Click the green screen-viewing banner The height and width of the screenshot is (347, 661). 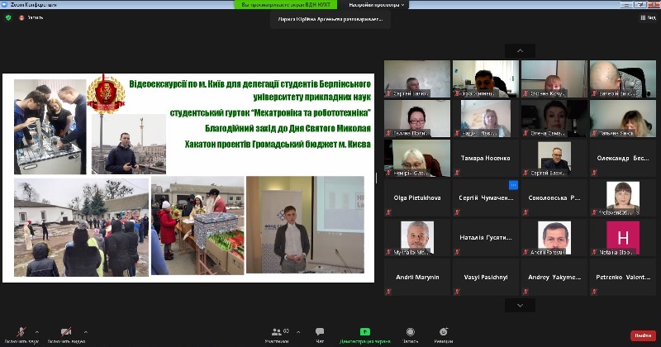click(286, 5)
